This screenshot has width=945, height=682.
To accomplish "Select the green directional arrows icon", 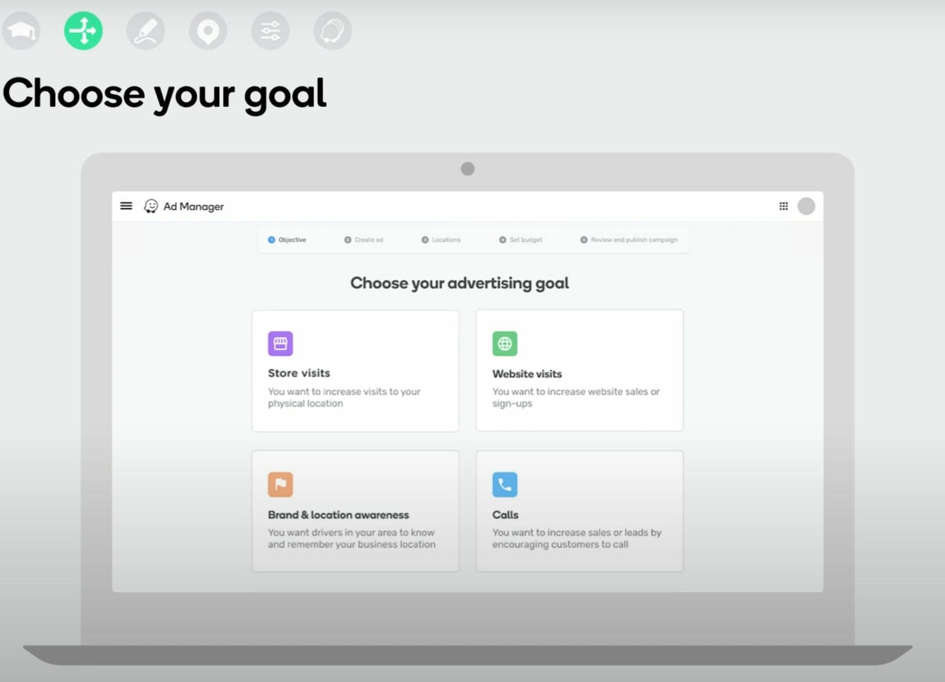I will tap(83, 31).
